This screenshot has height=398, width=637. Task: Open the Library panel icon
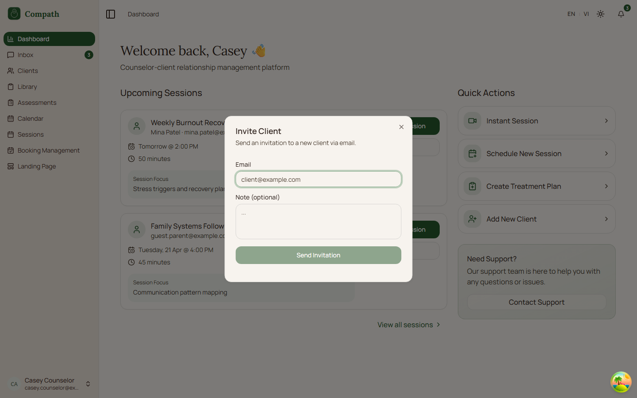point(10,86)
